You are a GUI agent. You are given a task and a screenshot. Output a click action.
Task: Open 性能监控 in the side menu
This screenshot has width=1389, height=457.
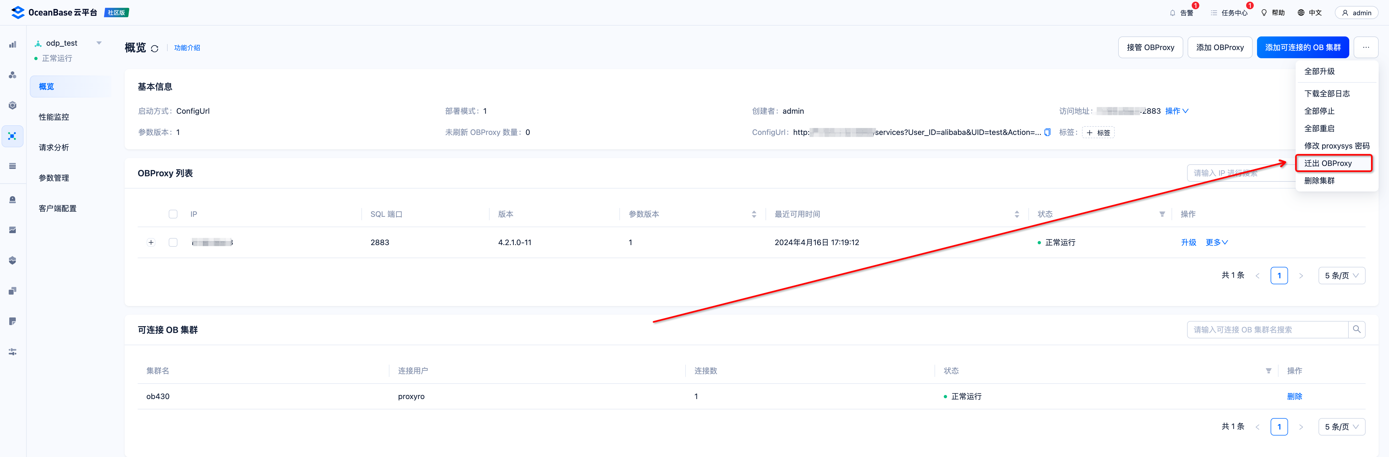pos(54,117)
